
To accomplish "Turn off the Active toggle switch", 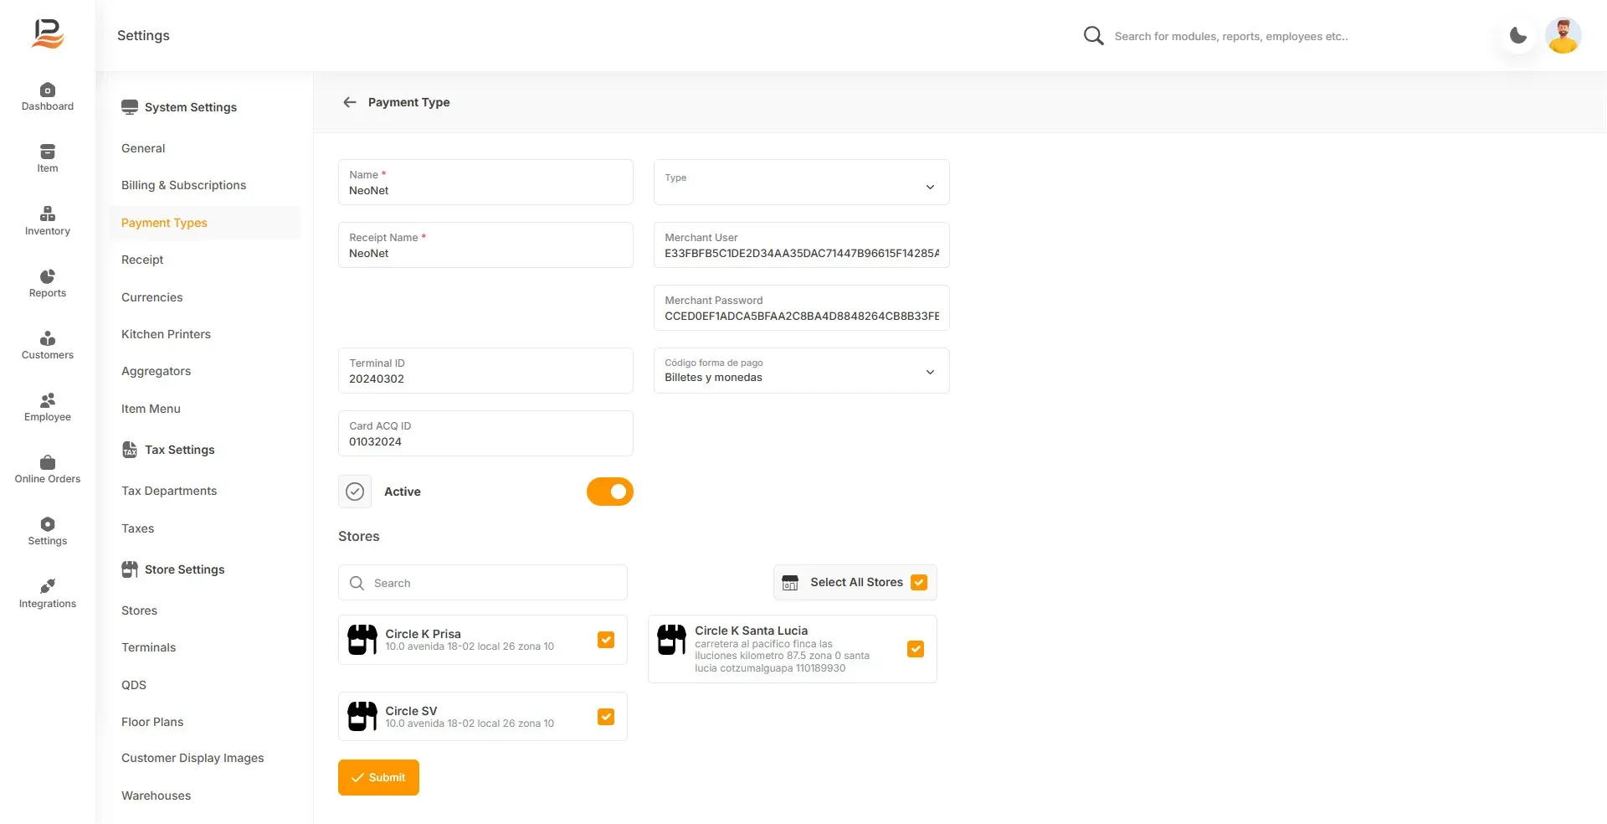I will tap(610, 492).
